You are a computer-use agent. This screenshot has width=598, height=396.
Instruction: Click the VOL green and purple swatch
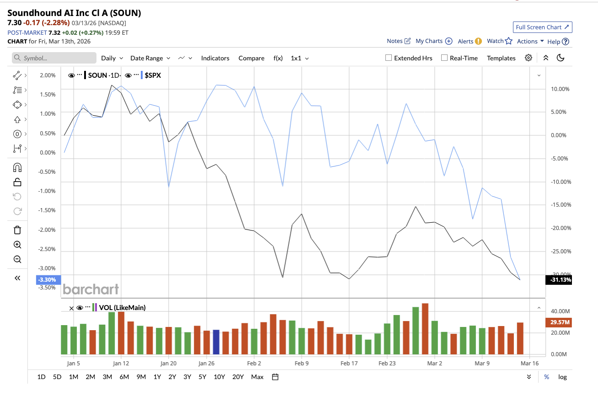(x=95, y=307)
